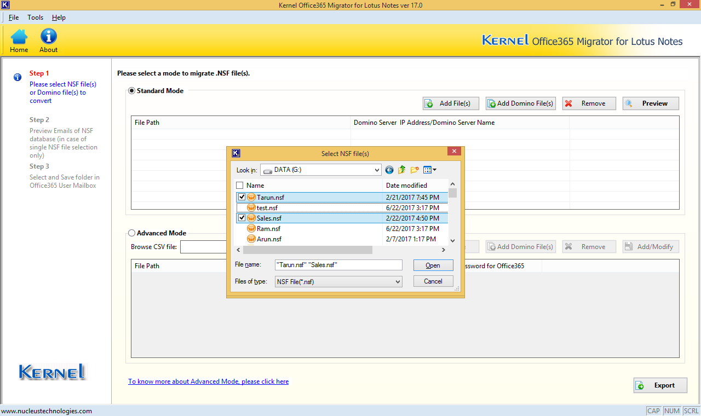Screen dimensions: 701x416
Task: Select the Standard Mode radio button
Action: [131, 91]
